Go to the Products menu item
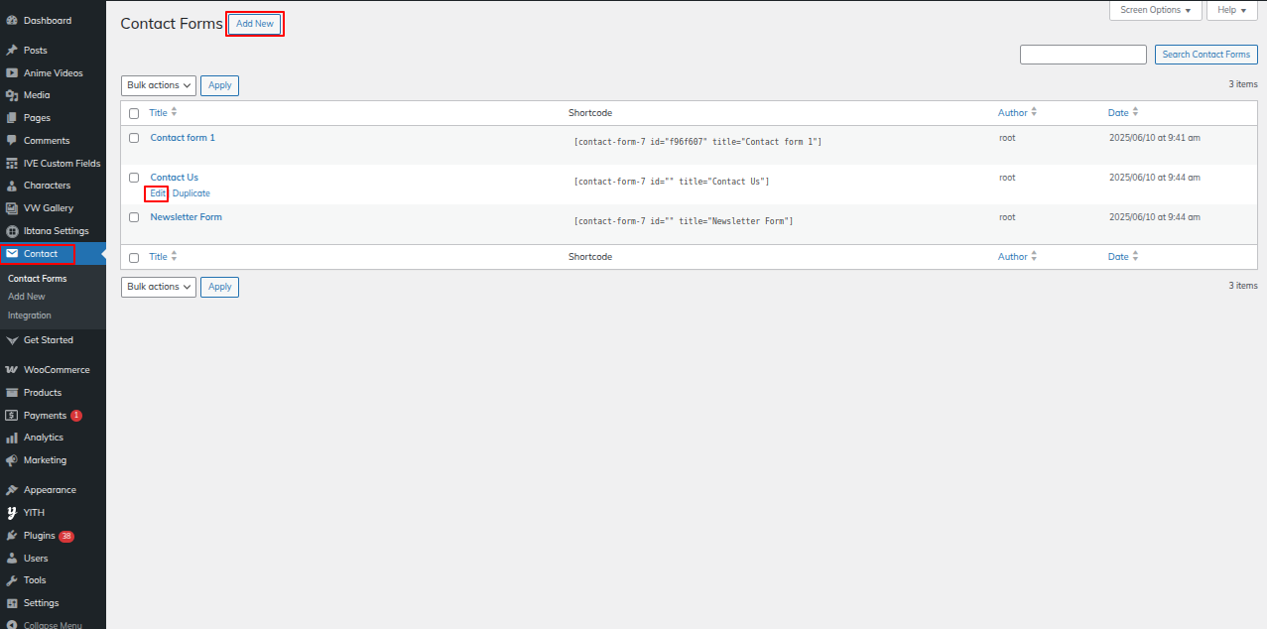The width and height of the screenshot is (1267, 629). click(43, 393)
